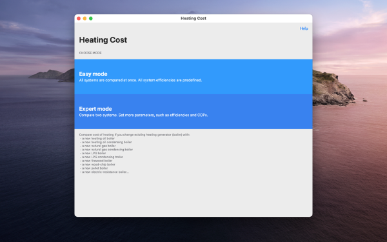Screen dimensions: 387x242
Task: Click 'a new firewood boiler' line
Action: click(96, 161)
